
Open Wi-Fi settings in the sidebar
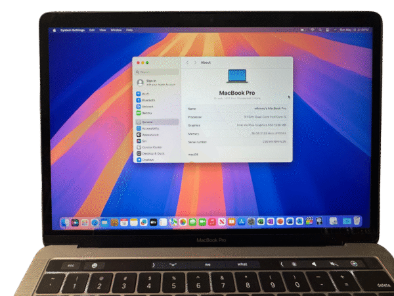pyautogui.click(x=157, y=93)
